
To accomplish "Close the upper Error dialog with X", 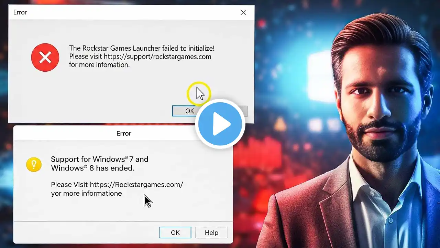I will tap(243, 12).
